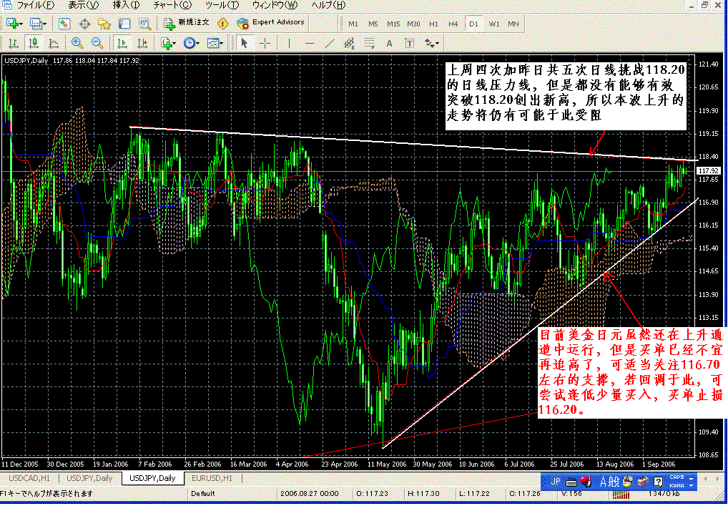Select the M15 timeframe
Image resolution: width=728 pixels, height=506 pixels.
[x=393, y=24]
